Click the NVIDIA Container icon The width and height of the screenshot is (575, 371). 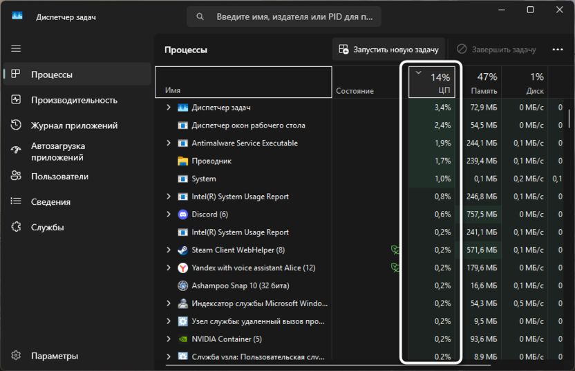pos(182,339)
